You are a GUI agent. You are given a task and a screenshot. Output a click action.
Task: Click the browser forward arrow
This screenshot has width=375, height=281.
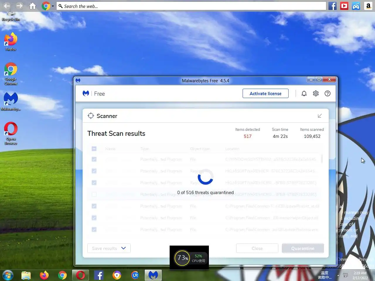(19, 6)
